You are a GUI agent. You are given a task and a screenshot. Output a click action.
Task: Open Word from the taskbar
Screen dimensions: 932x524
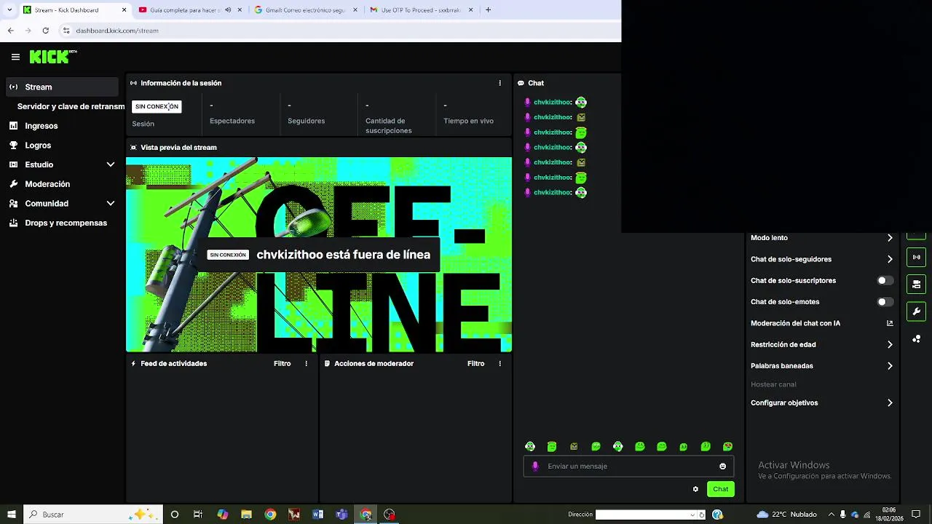coord(317,515)
